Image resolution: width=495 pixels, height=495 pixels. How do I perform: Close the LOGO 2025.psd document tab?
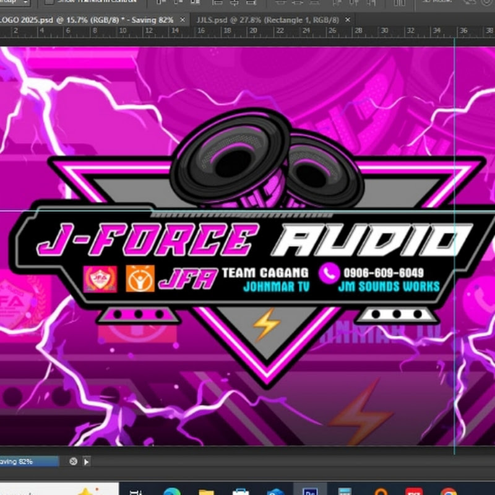point(184,20)
